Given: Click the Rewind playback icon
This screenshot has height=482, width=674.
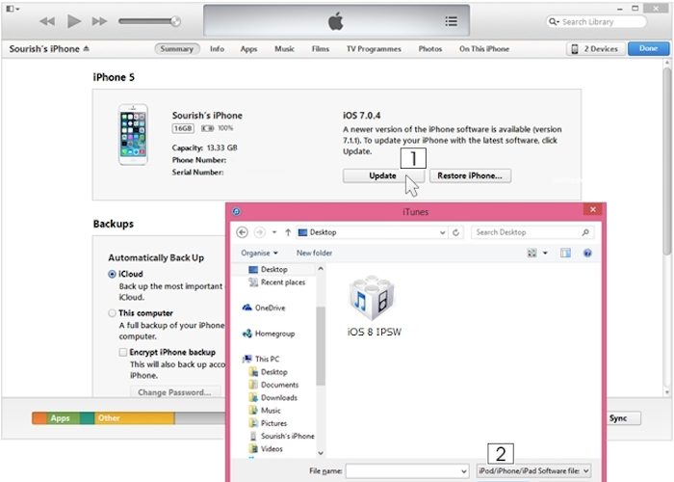Looking at the screenshot, I should click(x=46, y=20).
